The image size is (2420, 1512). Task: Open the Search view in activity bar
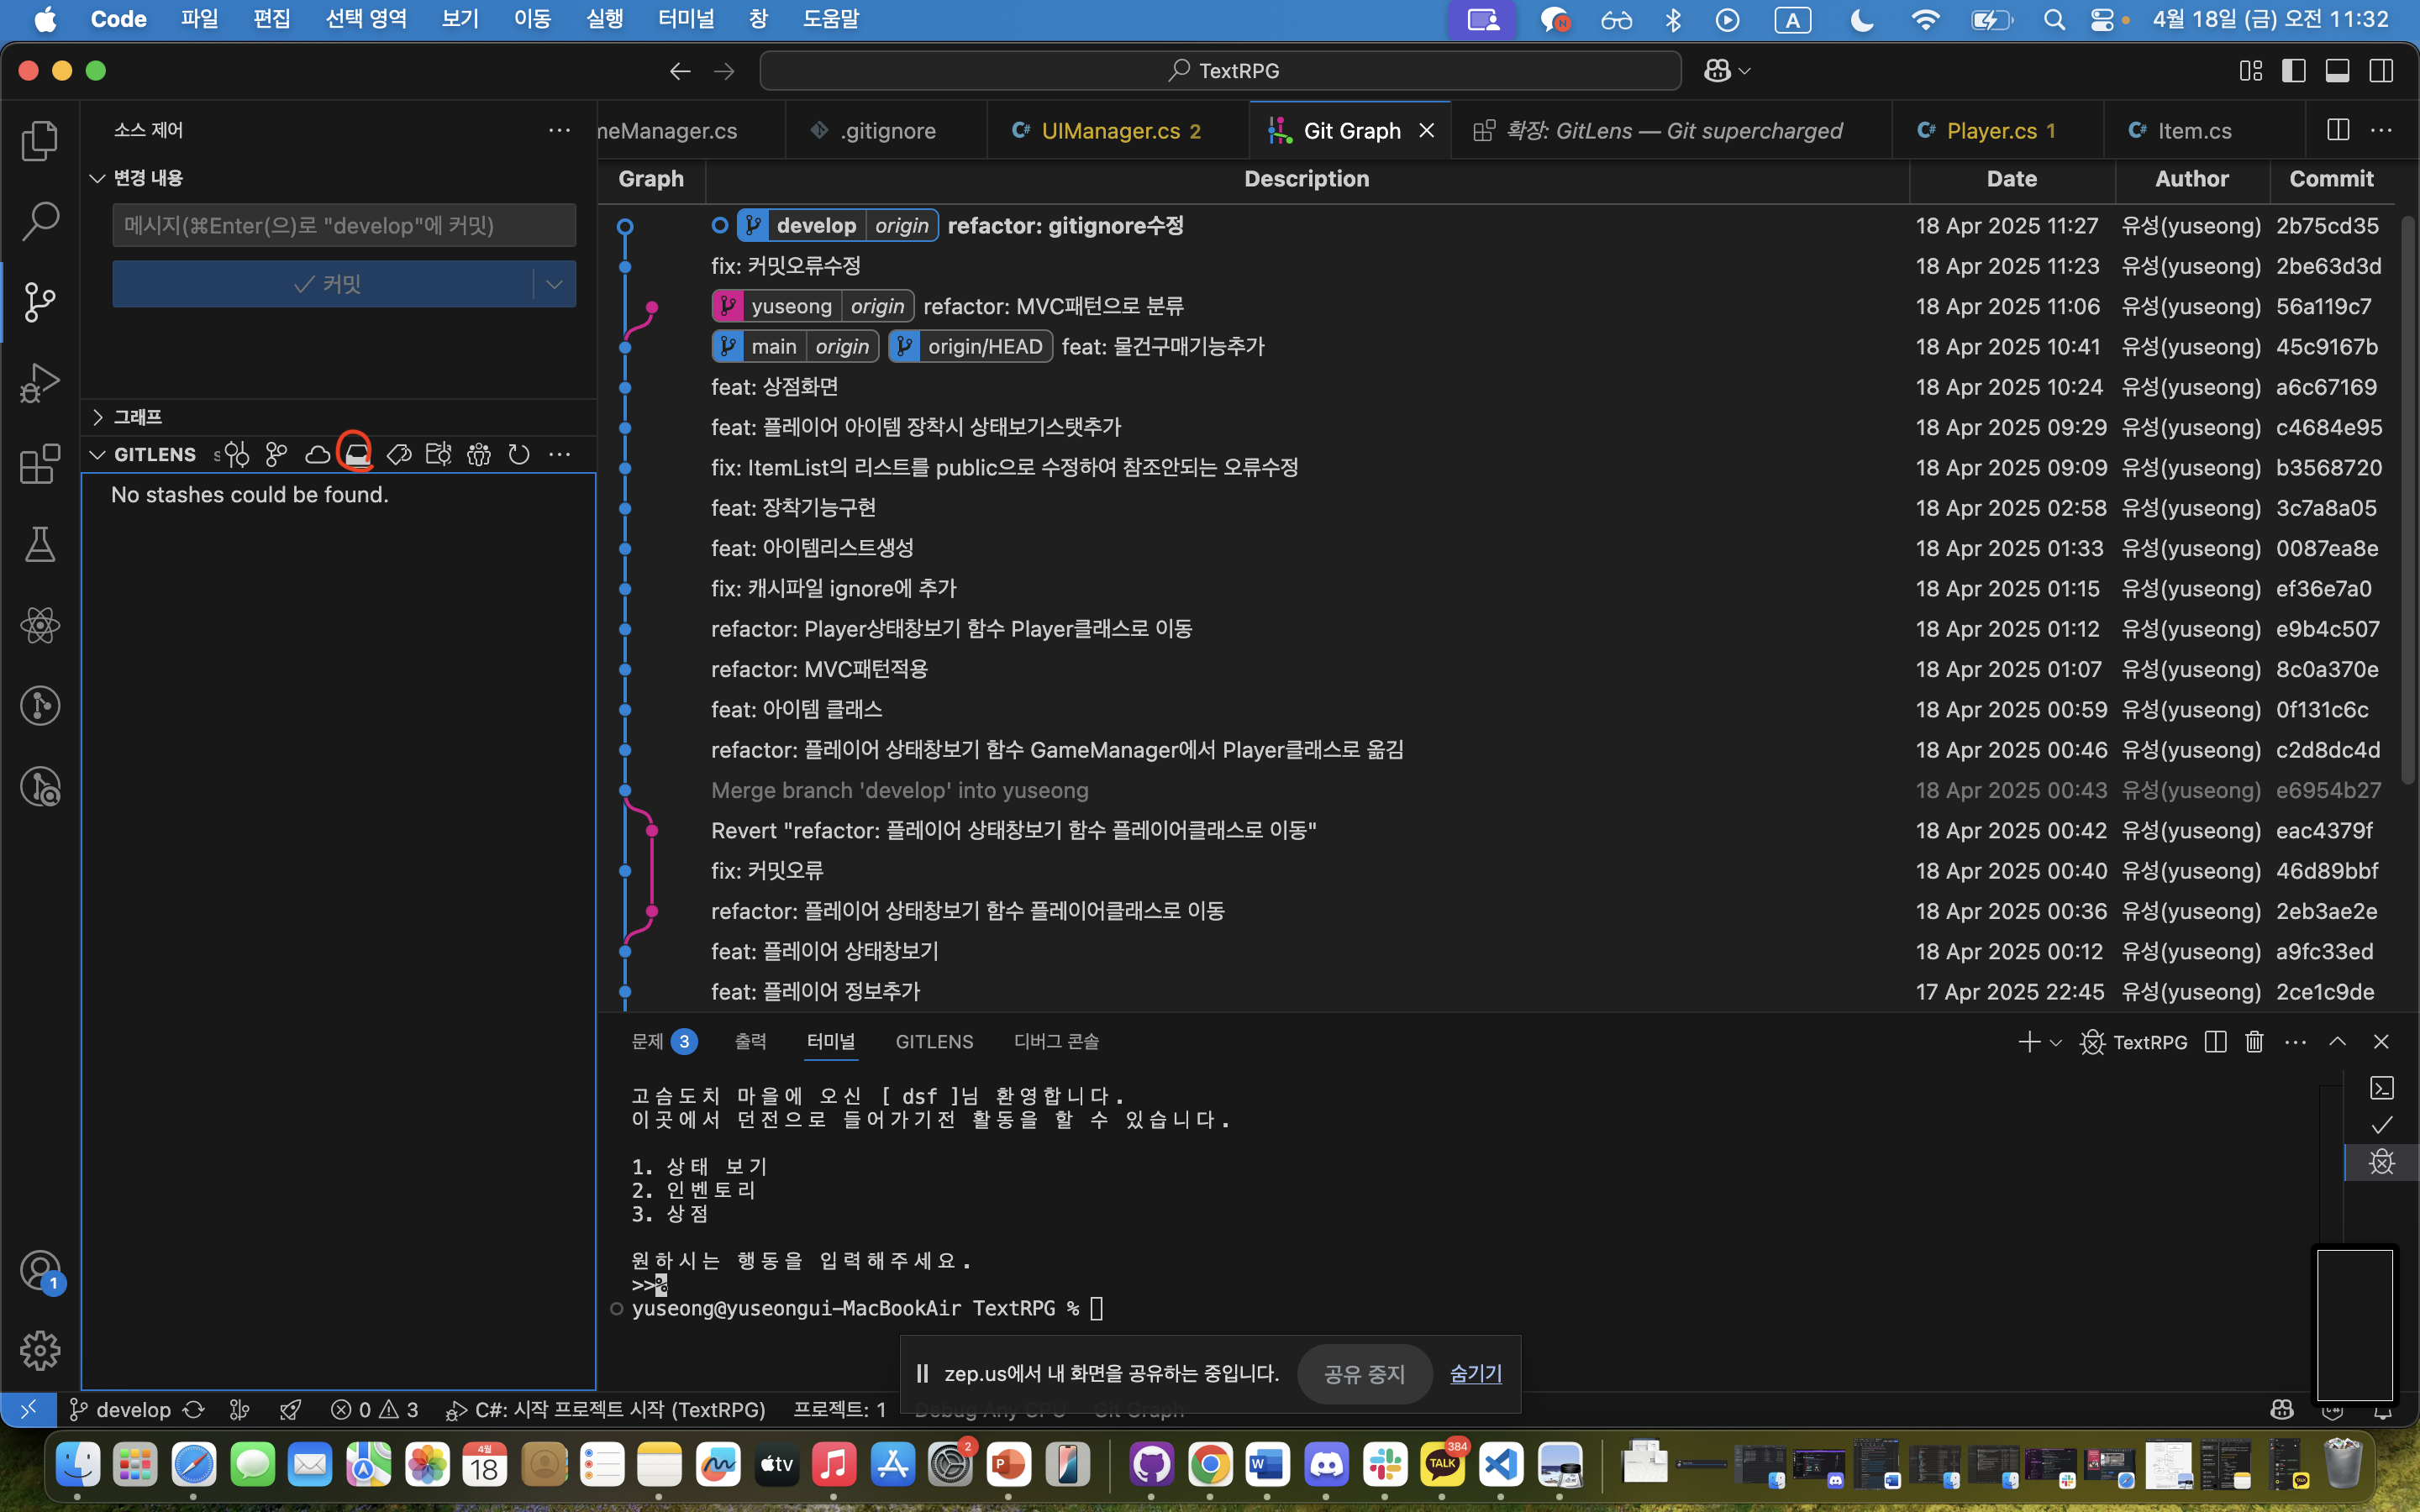coord(40,221)
